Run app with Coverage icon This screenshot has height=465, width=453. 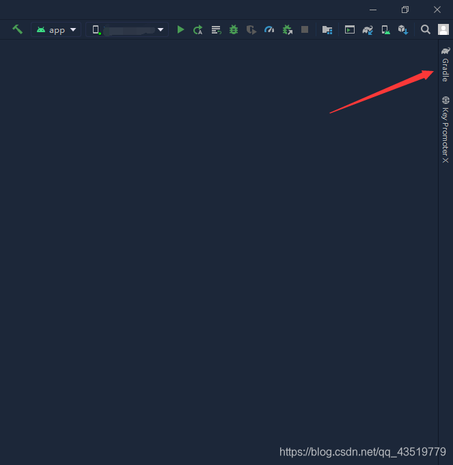[251, 30]
